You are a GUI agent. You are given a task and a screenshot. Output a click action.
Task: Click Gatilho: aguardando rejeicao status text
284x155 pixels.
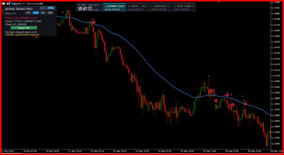pyautogui.click(x=22, y=34)
